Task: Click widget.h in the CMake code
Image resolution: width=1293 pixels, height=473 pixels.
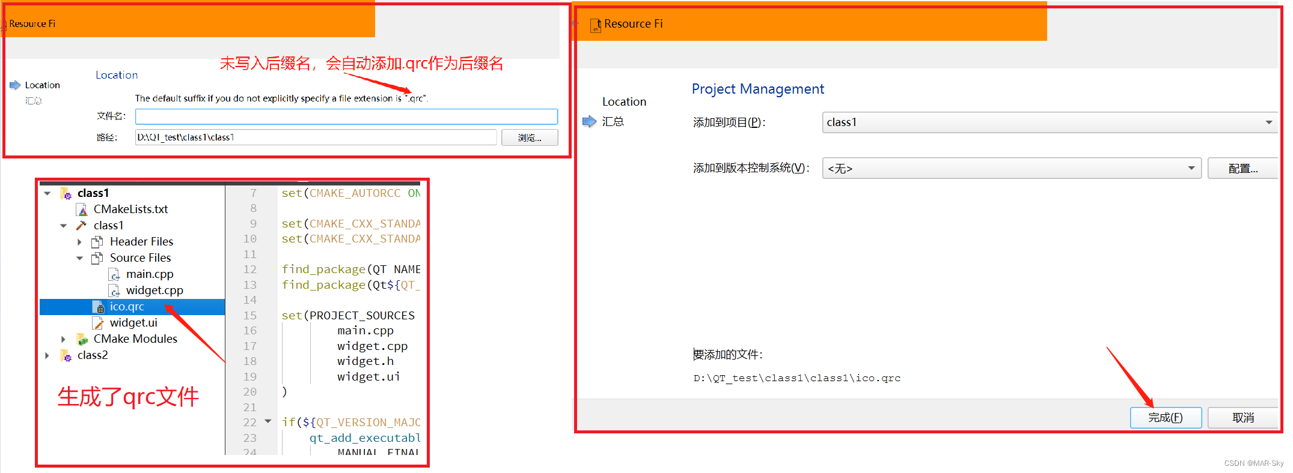Action: click(x=365, y=361)
